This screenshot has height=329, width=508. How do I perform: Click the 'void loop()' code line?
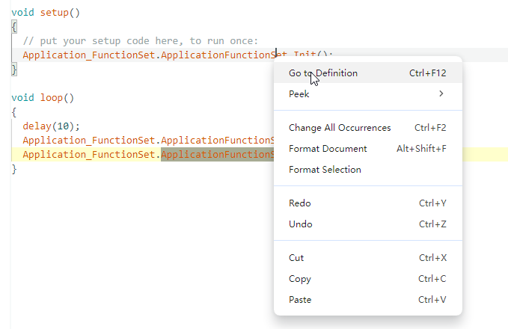point(43,98)
